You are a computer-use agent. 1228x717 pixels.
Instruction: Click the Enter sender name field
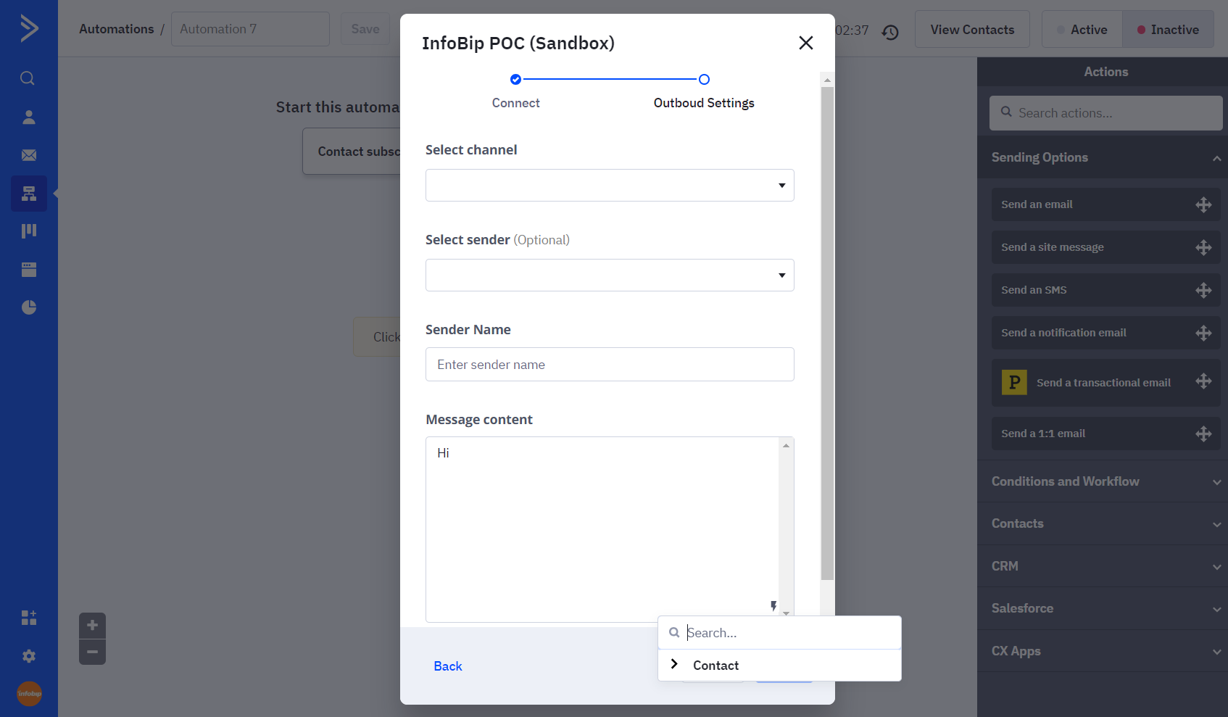click(610, 365)
